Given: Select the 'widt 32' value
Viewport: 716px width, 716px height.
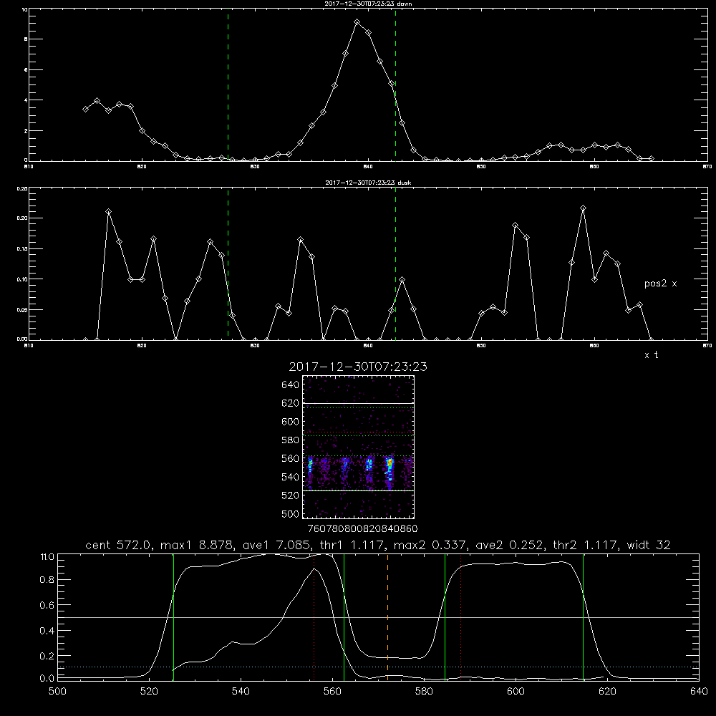Looking at the screenshot, I should coord(649,545).
